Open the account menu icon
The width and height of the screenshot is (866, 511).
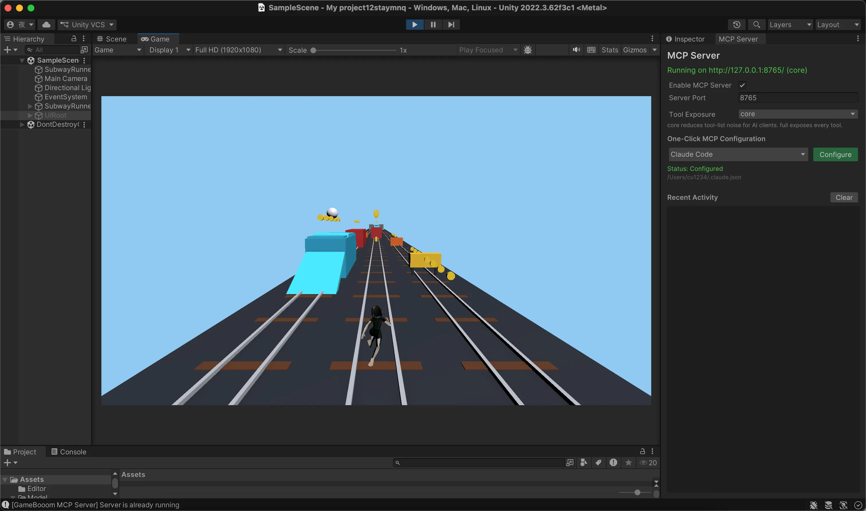point(19,24)
